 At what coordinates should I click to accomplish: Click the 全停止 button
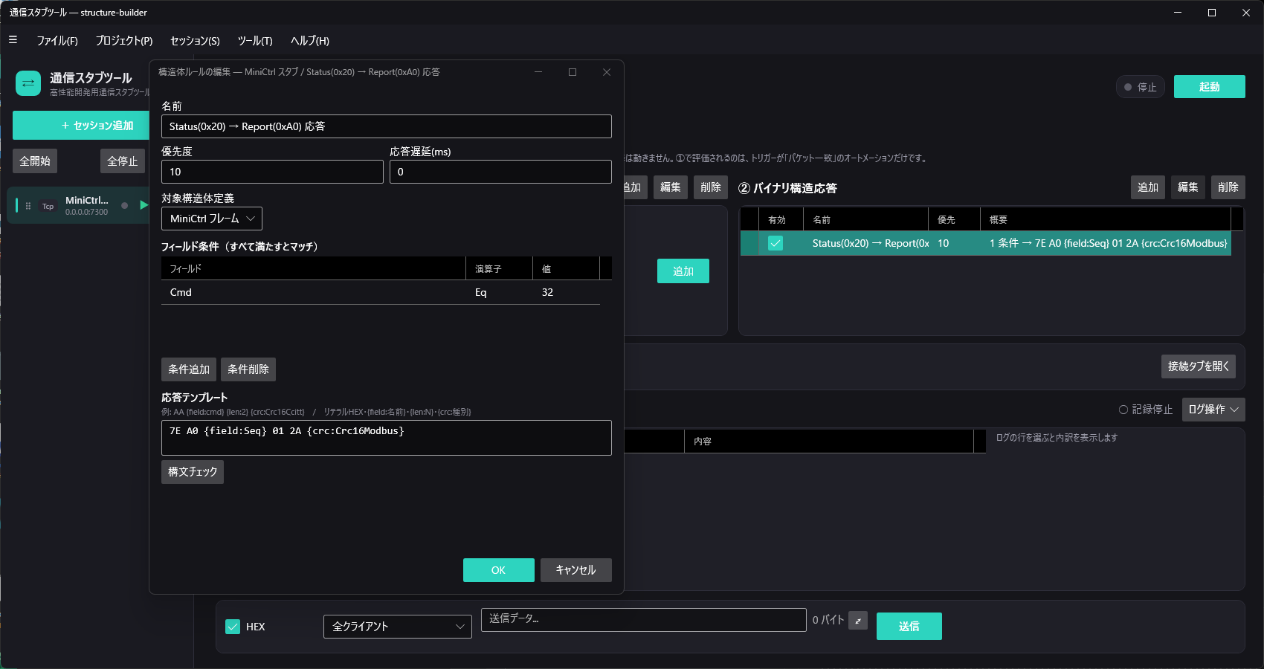123,161
